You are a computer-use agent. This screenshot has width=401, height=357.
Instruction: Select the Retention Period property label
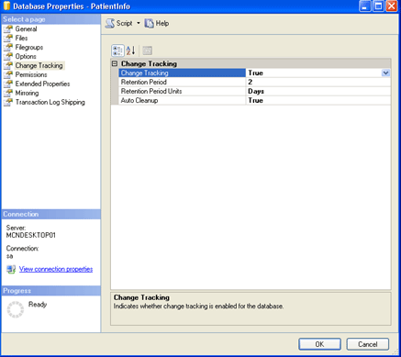coord(144,82)
